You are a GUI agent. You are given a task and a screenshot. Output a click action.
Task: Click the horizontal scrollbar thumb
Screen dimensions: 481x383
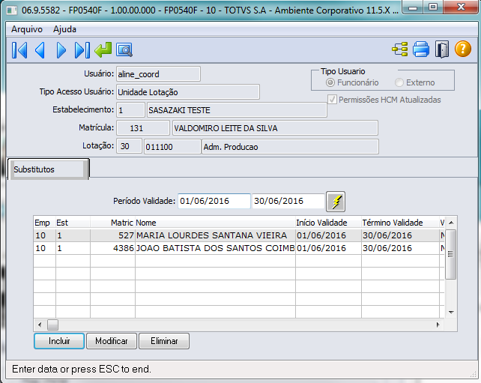[x=52, y=325]
